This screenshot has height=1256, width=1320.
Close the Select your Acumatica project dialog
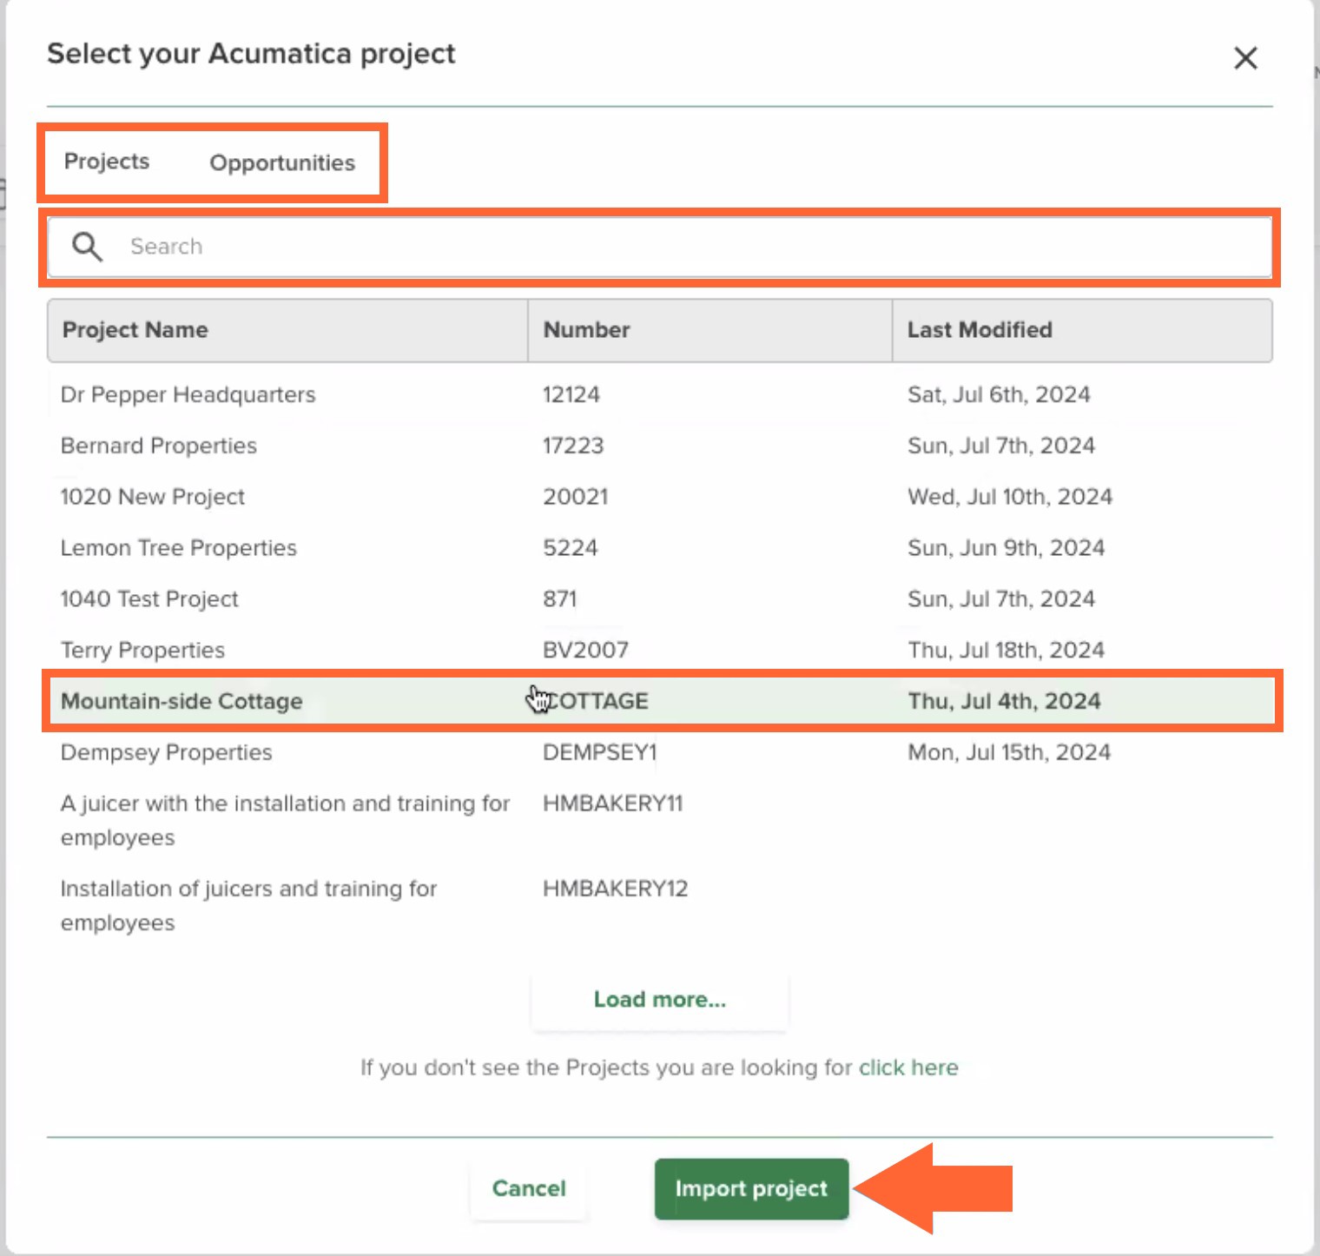pos(1245,58)
